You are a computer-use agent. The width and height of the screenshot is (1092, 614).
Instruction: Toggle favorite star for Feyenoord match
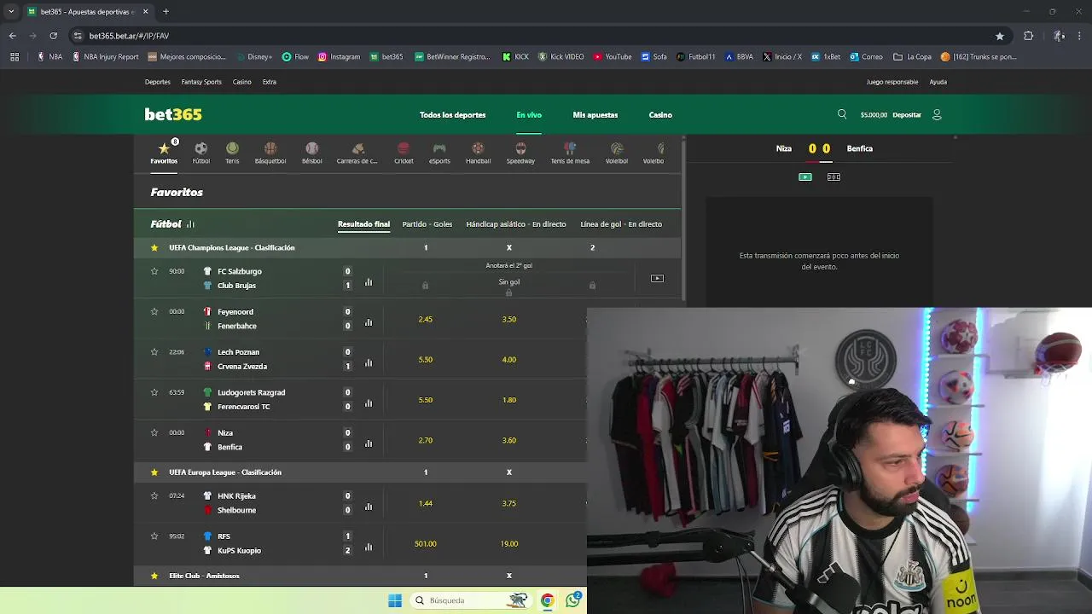click(x=154, y=311)
